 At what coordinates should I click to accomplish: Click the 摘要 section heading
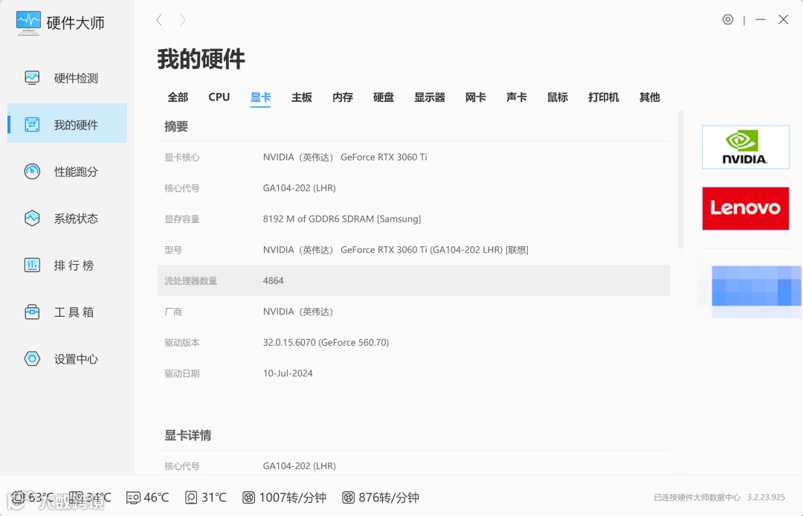coord(176,126)
